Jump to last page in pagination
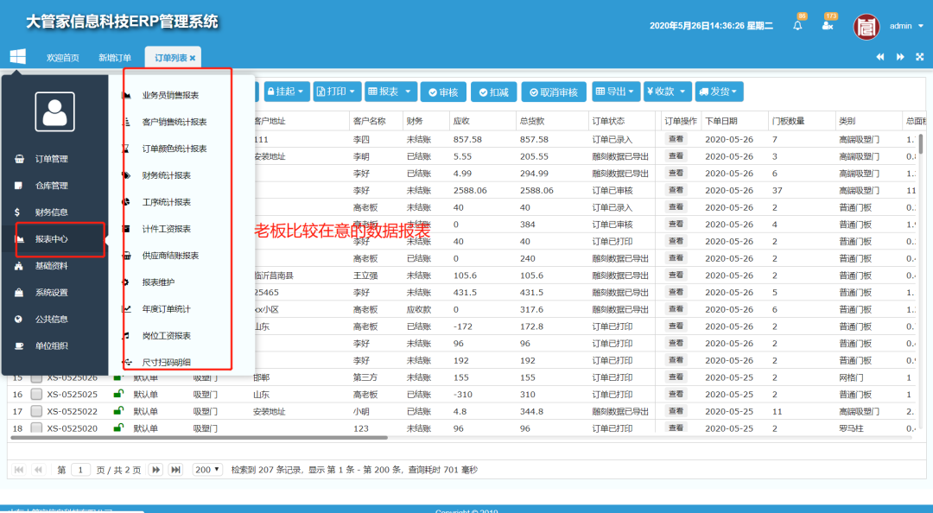933x513 pixels. click(175, 470)
